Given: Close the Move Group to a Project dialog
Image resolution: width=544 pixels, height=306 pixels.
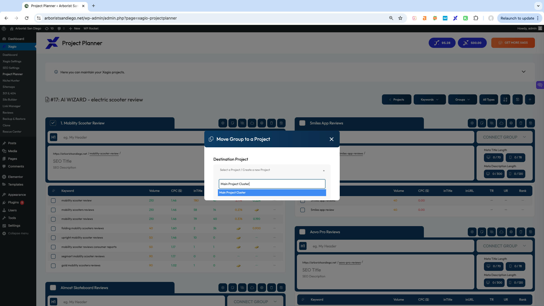Looking at the screenshot, I should 331,139.
